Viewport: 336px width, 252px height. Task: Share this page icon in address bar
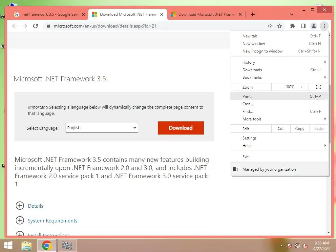click(269, 26)
